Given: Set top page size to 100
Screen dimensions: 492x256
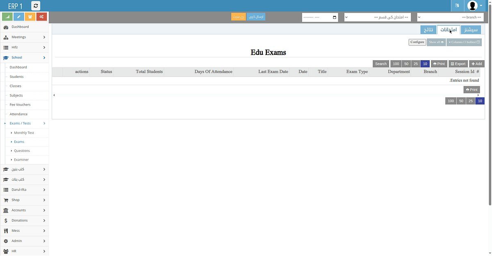Looking at the screenshot, I should tap(396, 64).
